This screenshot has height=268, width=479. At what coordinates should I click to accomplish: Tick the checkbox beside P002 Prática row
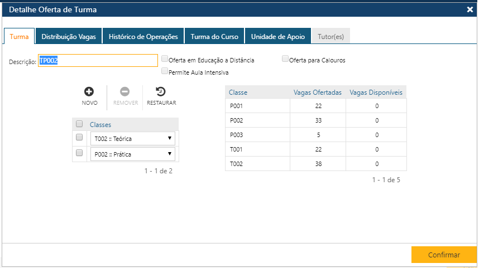pos(79,153)
